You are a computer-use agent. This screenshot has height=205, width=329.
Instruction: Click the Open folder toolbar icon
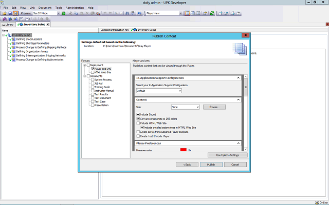pos(5,13)
